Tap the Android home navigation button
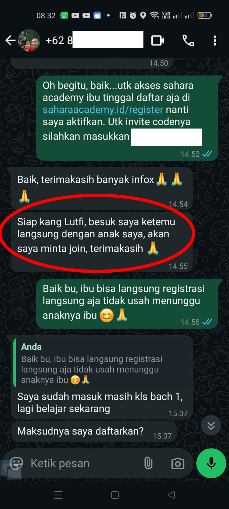This screenshot has width=229, height=509. point(115,495)
